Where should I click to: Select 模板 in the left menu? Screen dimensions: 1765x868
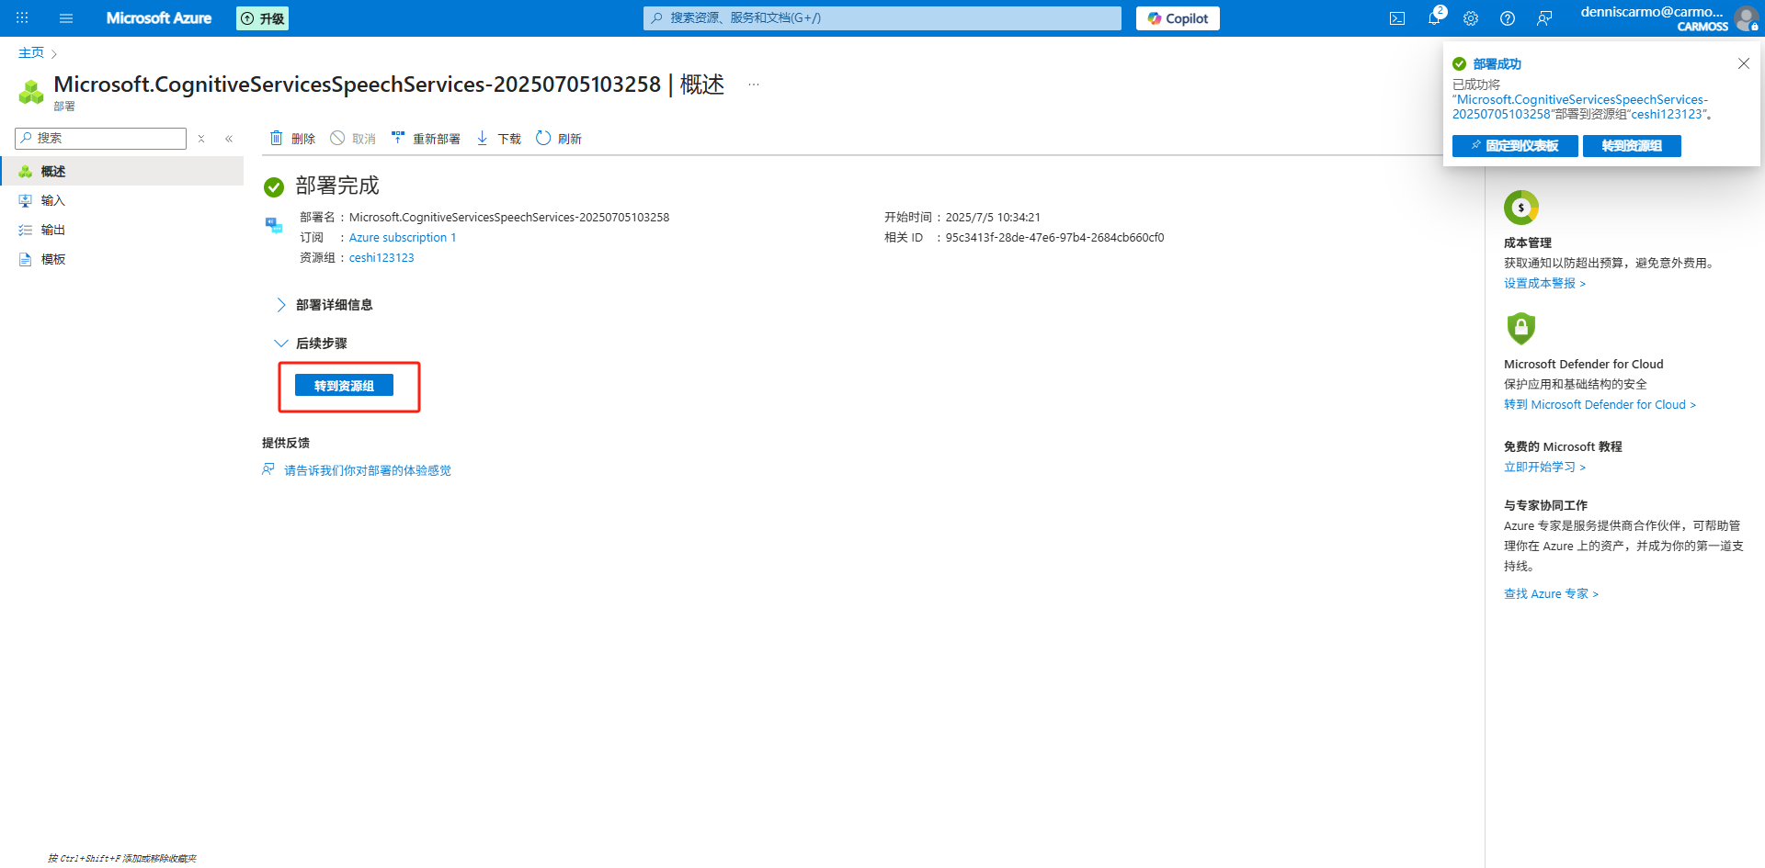pos(52,259)
